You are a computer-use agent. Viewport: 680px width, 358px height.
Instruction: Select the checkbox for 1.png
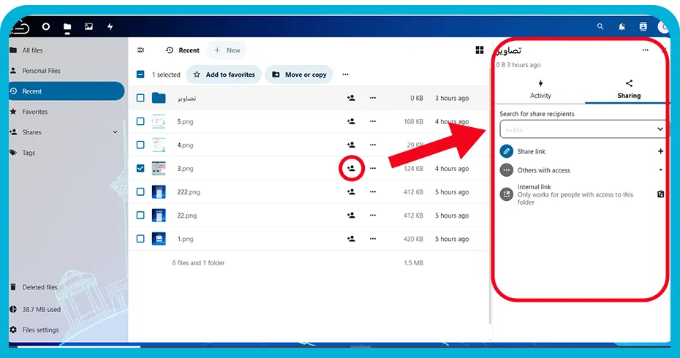140,238
